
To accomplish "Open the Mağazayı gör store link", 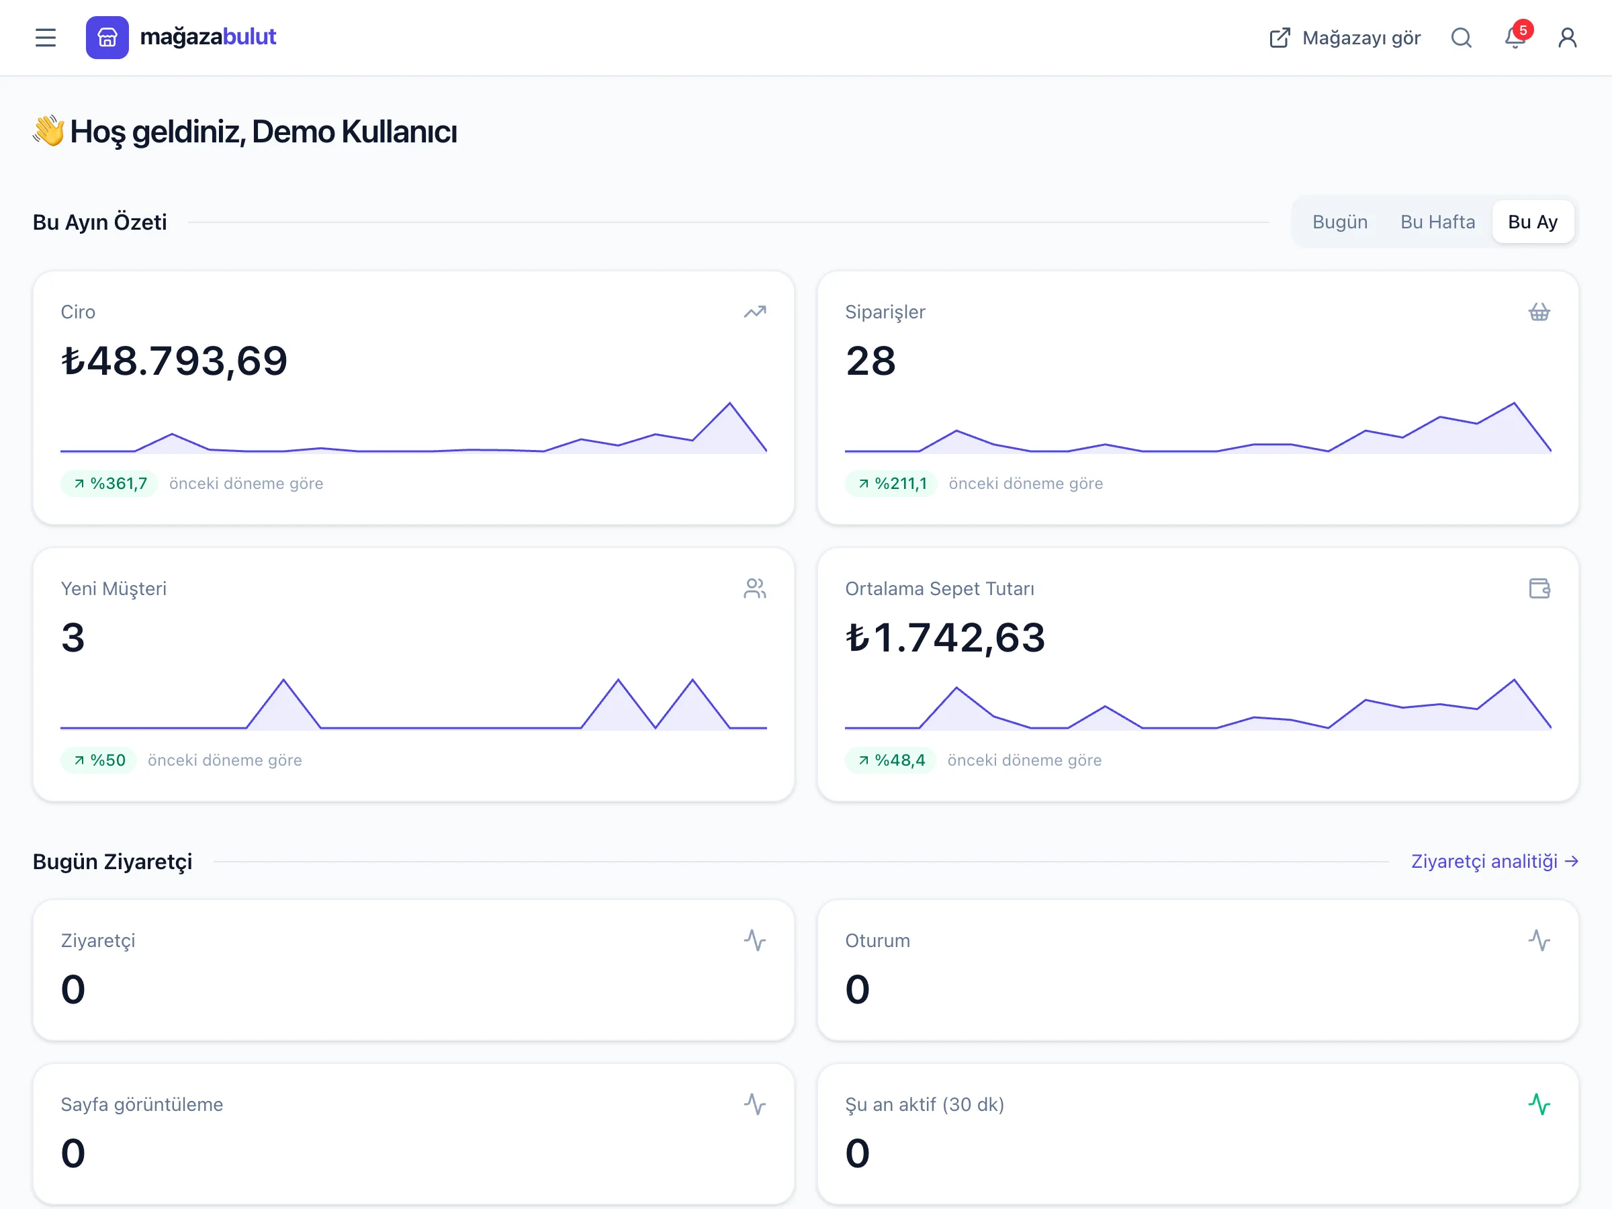I will 1345,37.
